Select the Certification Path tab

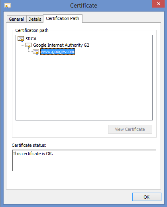(63, 18)
